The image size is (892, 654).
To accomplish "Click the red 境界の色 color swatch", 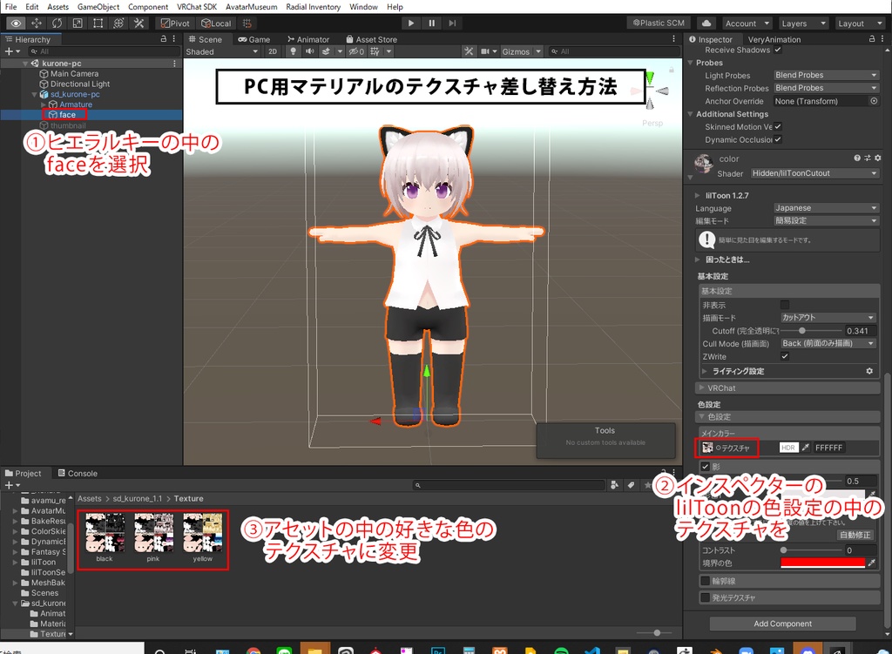I will click(x=822, y=563).
